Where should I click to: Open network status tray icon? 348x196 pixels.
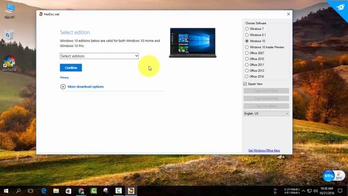(309, 191)
